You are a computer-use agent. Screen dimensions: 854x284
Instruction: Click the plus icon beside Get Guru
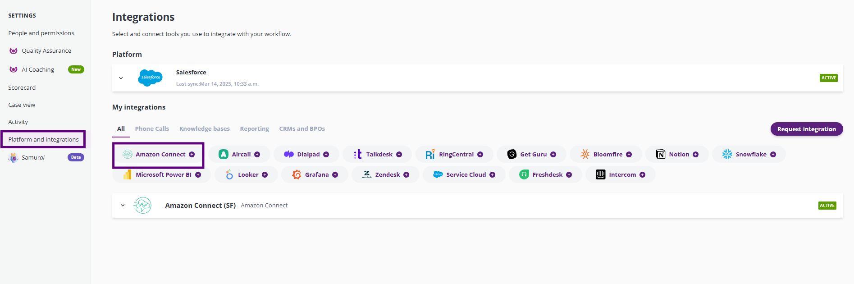pos(553,155)
